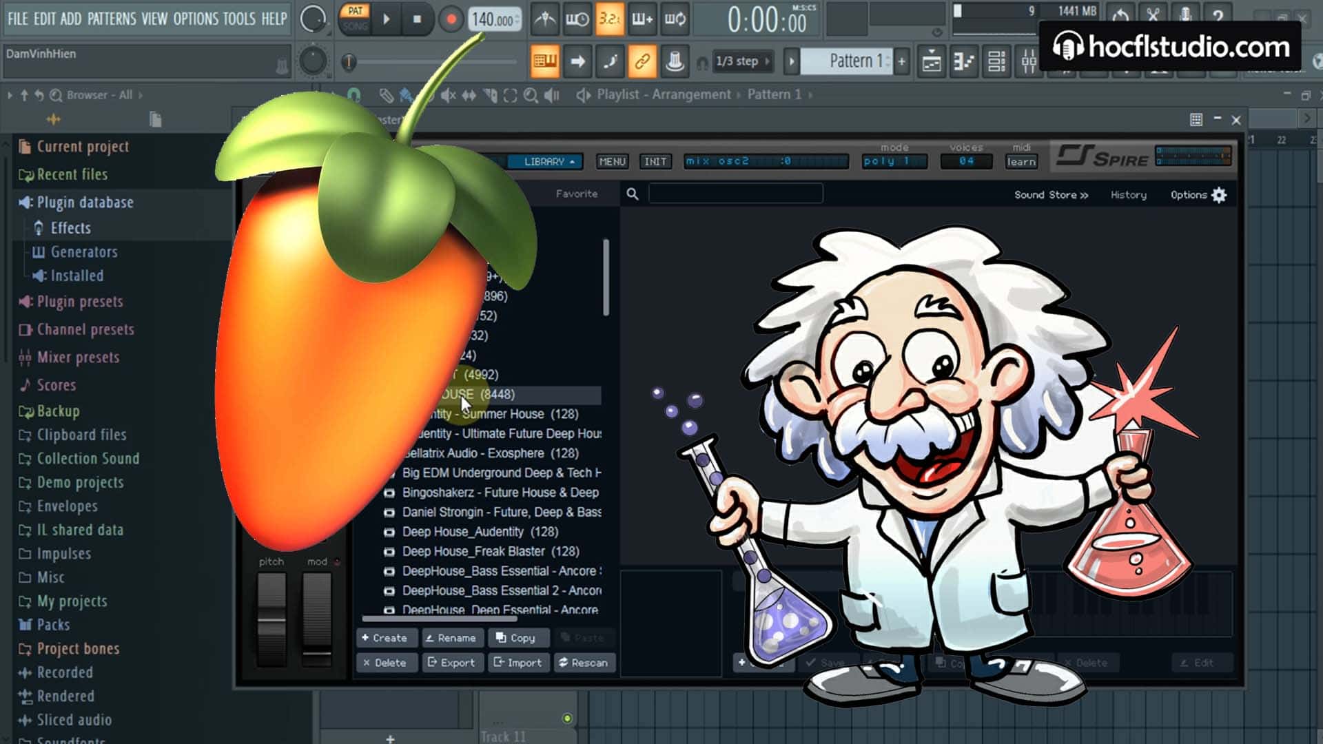Stop playback with the stop button
Screen dimensions: 1323x744
(x=417, y=19)
